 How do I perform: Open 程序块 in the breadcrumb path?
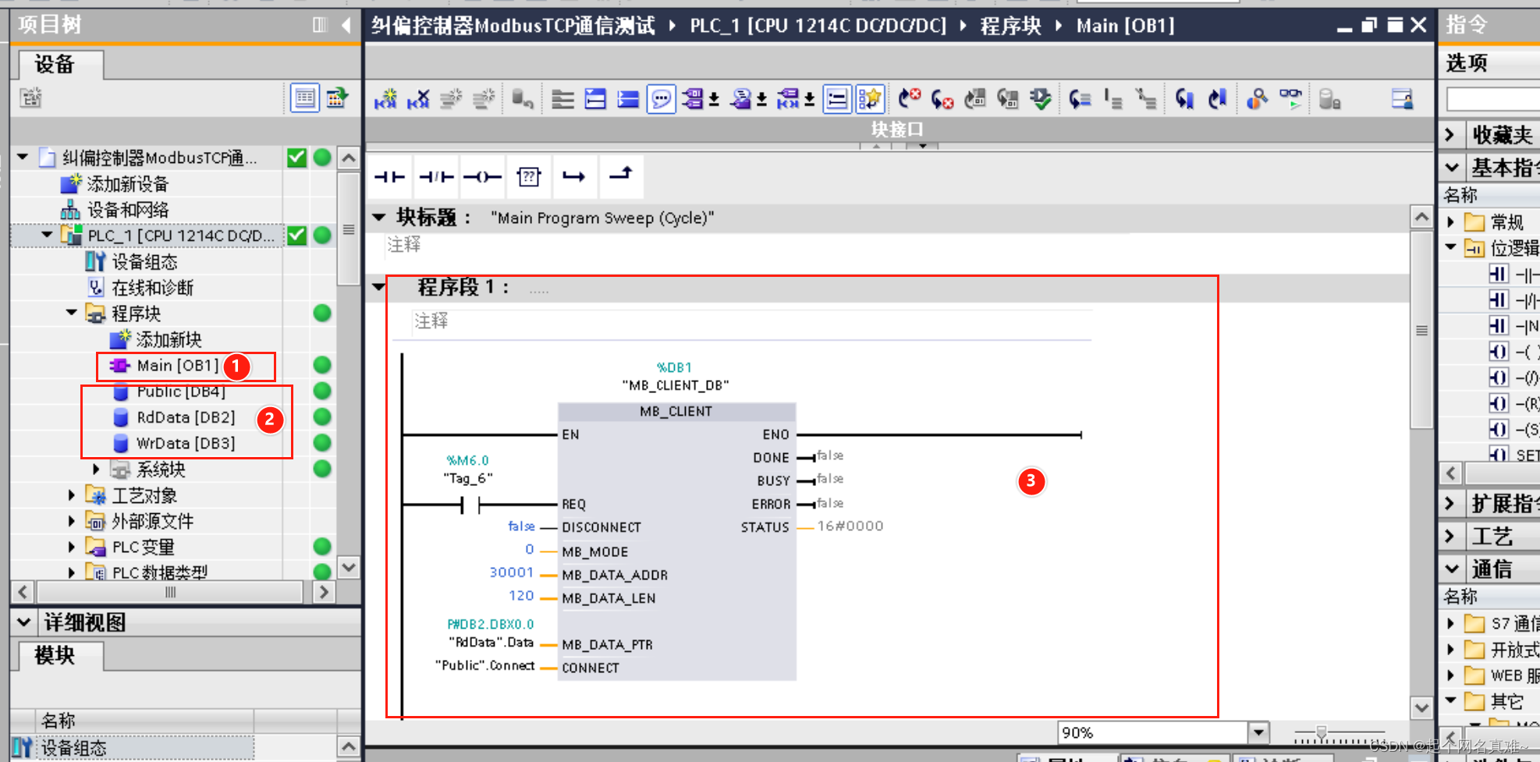tap(1010, 26)
